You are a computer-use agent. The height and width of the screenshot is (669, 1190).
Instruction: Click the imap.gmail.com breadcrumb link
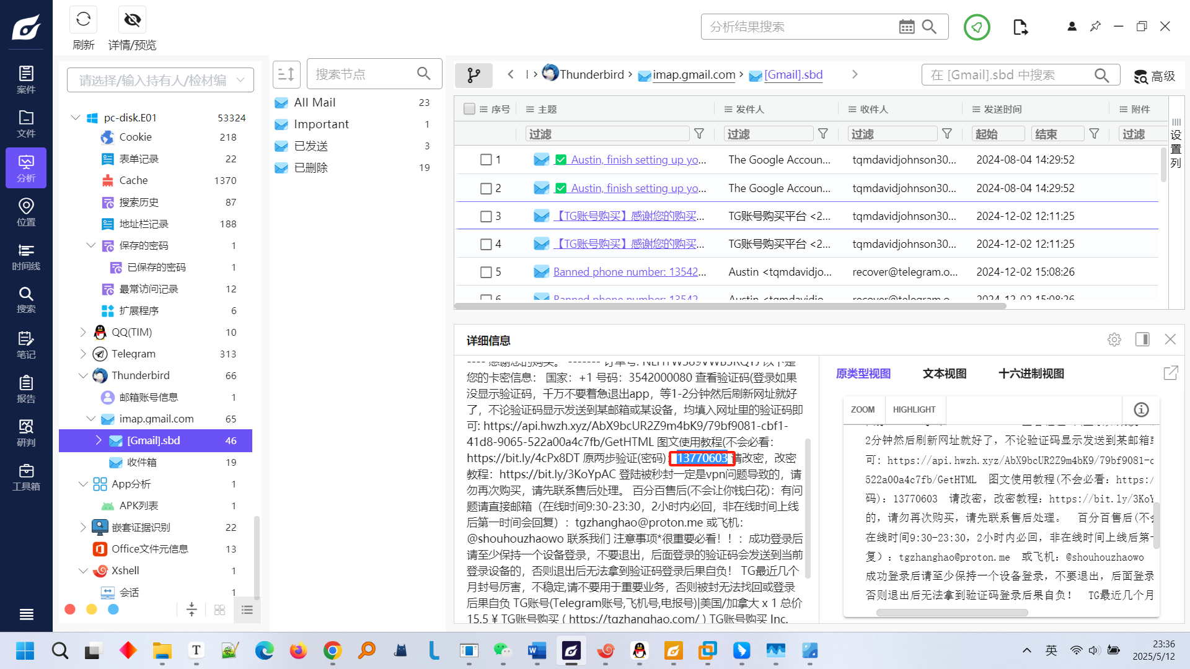[x=694, y=74]
